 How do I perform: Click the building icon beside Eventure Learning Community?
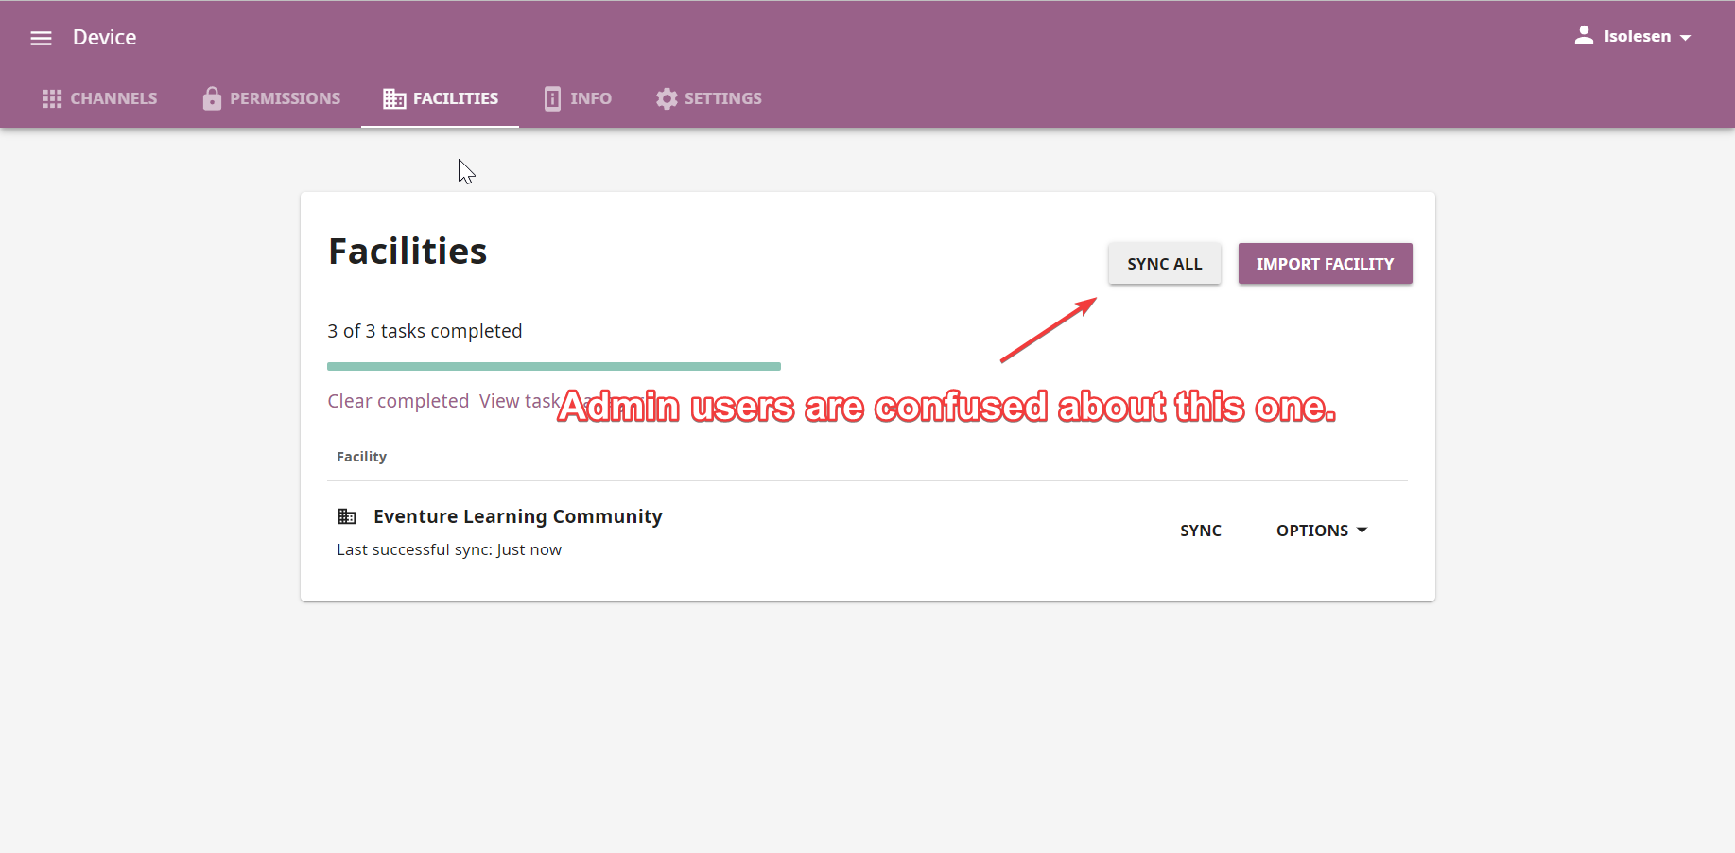(347, 516)
